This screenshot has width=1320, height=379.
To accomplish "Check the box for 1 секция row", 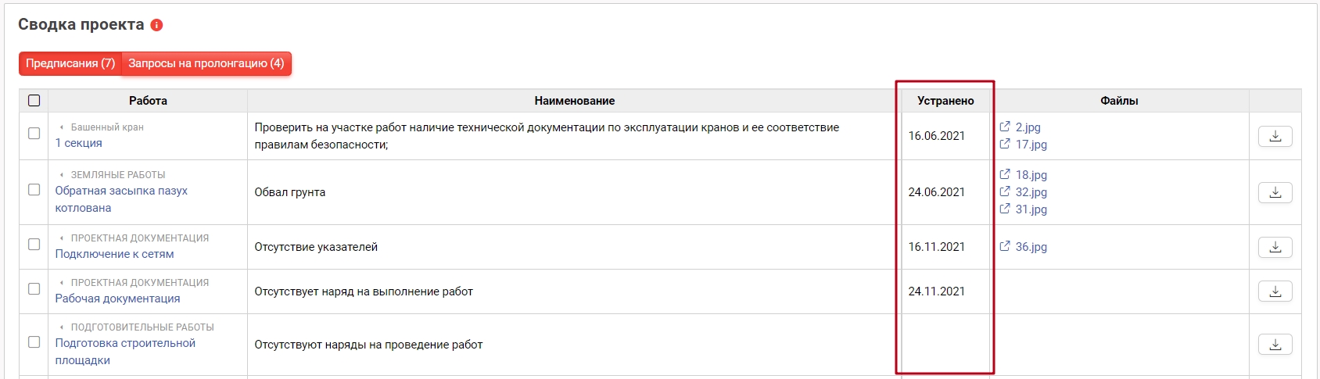I will (x=34, y=134).
